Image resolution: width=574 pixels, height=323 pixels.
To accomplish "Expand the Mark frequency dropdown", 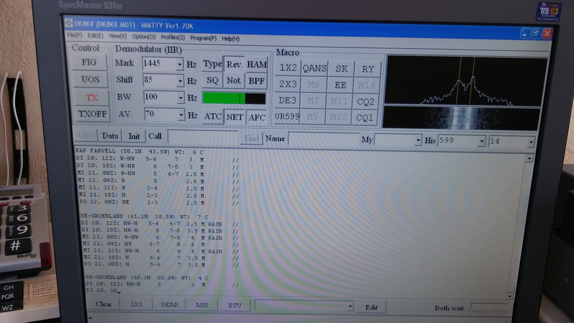I will [179, 64].
